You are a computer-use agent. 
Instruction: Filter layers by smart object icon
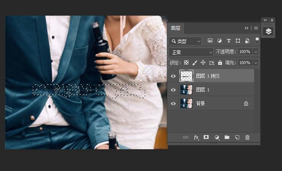pyautogui.click(x=247, y=40)
